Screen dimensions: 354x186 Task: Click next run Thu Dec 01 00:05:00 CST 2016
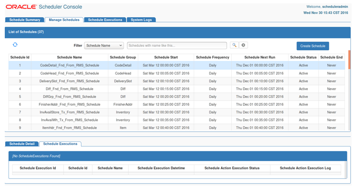[260, 73]
